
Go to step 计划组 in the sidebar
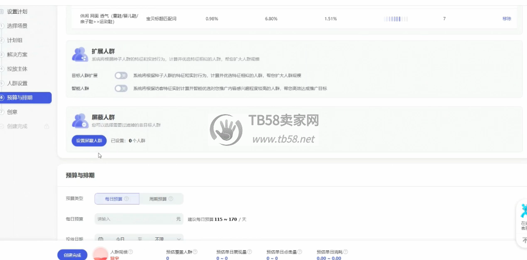[x=15, y=41]
